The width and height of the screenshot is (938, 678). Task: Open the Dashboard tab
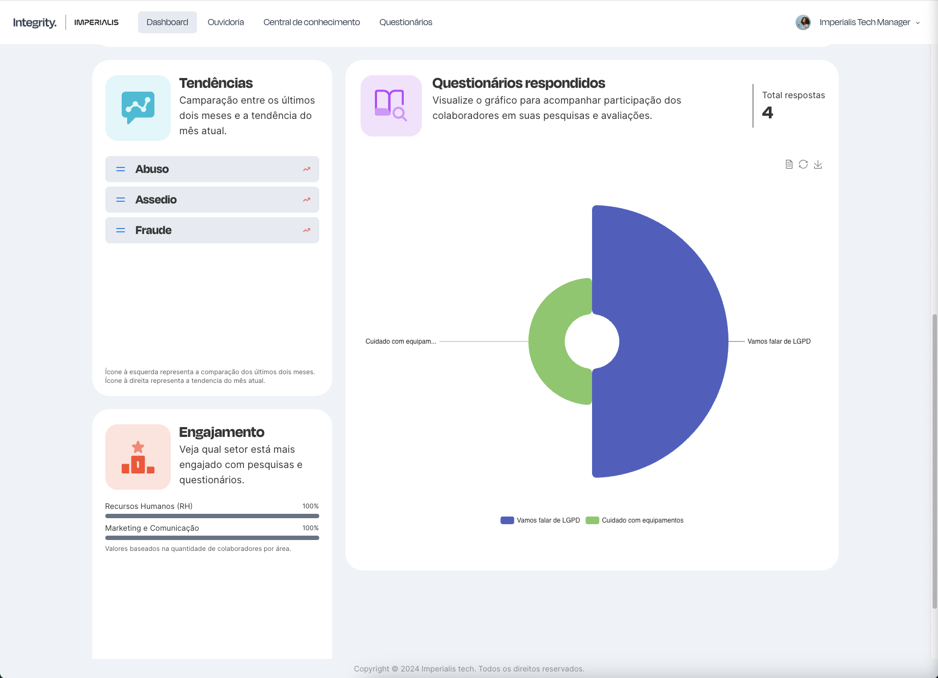click(x=167, y=22)
